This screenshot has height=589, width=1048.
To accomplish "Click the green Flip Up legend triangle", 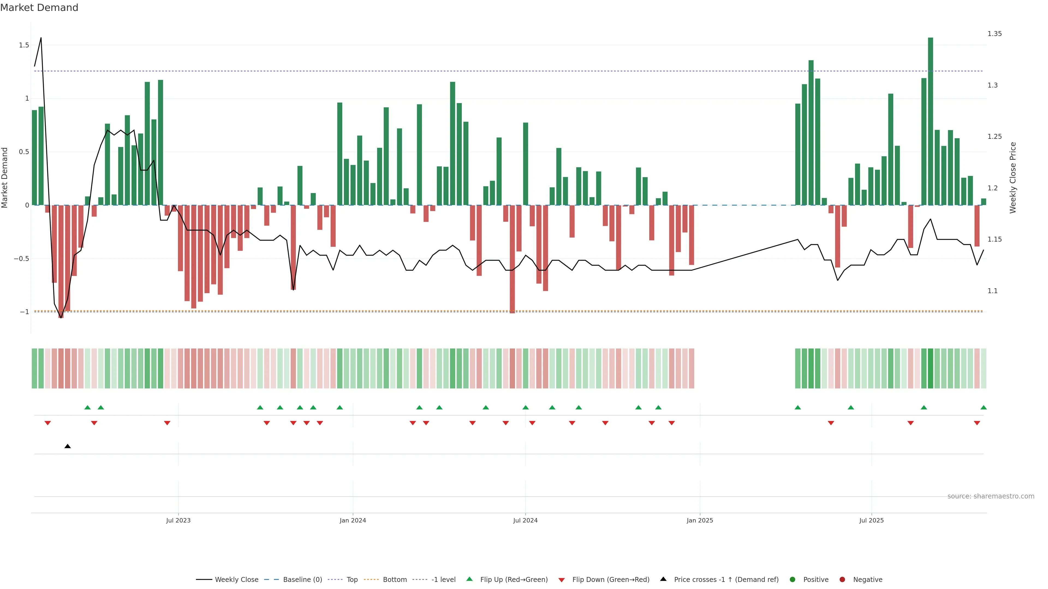I will click(x=469, y=579).
